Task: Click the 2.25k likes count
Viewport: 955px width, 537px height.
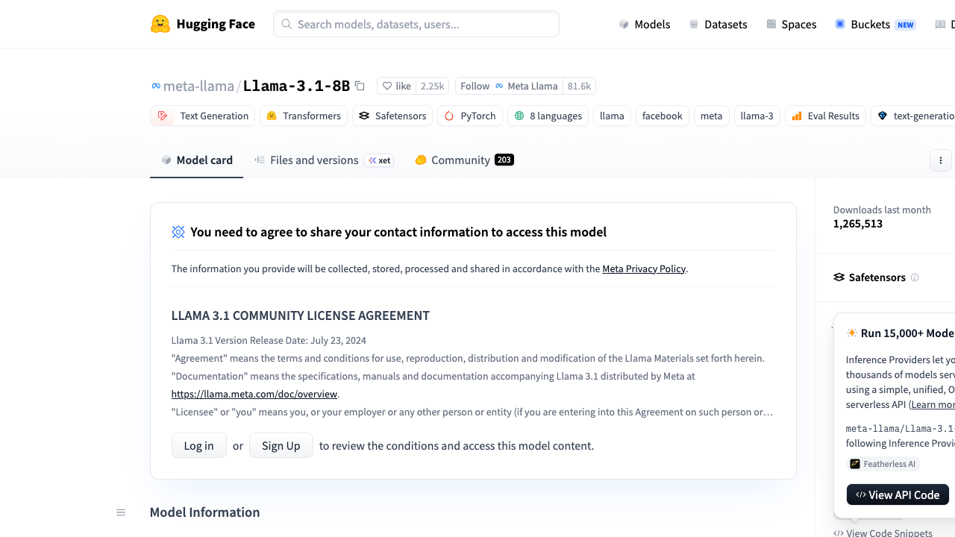Action: [432, 86]
